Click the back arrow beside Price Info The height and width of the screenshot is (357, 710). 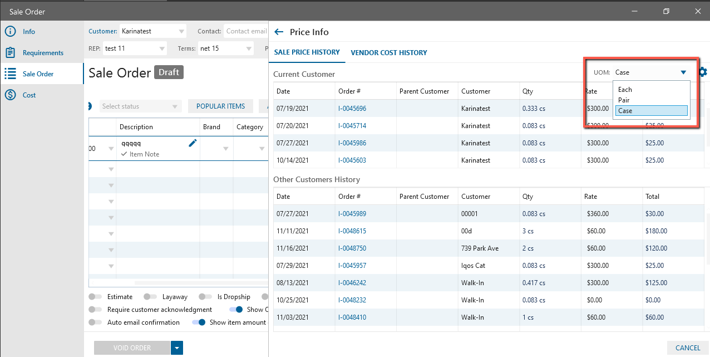pos(279,32)
